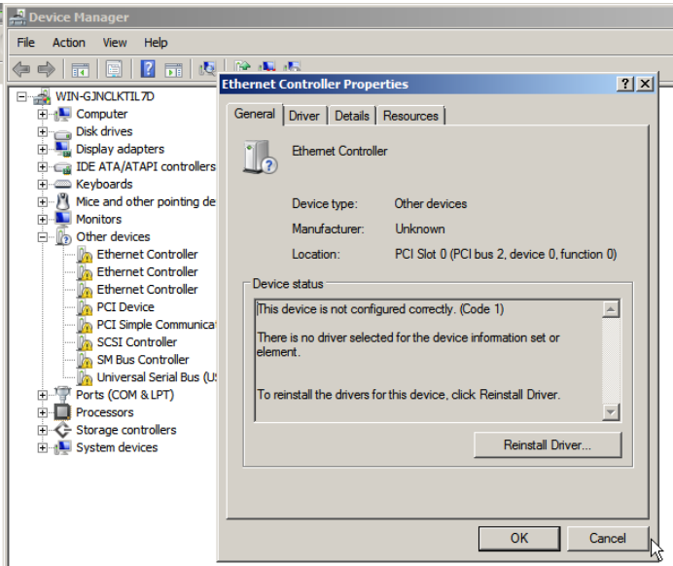The image size is (673, 566).
Task: Click the Other devices question-mark icon
Action: coord(63,237)
